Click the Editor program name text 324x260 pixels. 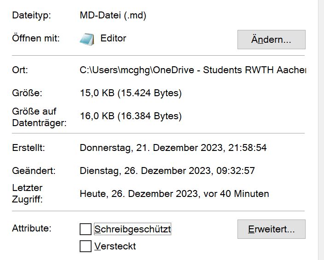[x=113, y=38]
